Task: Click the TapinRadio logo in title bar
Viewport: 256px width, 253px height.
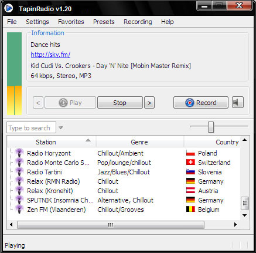Action: click(x=9, y=8)
